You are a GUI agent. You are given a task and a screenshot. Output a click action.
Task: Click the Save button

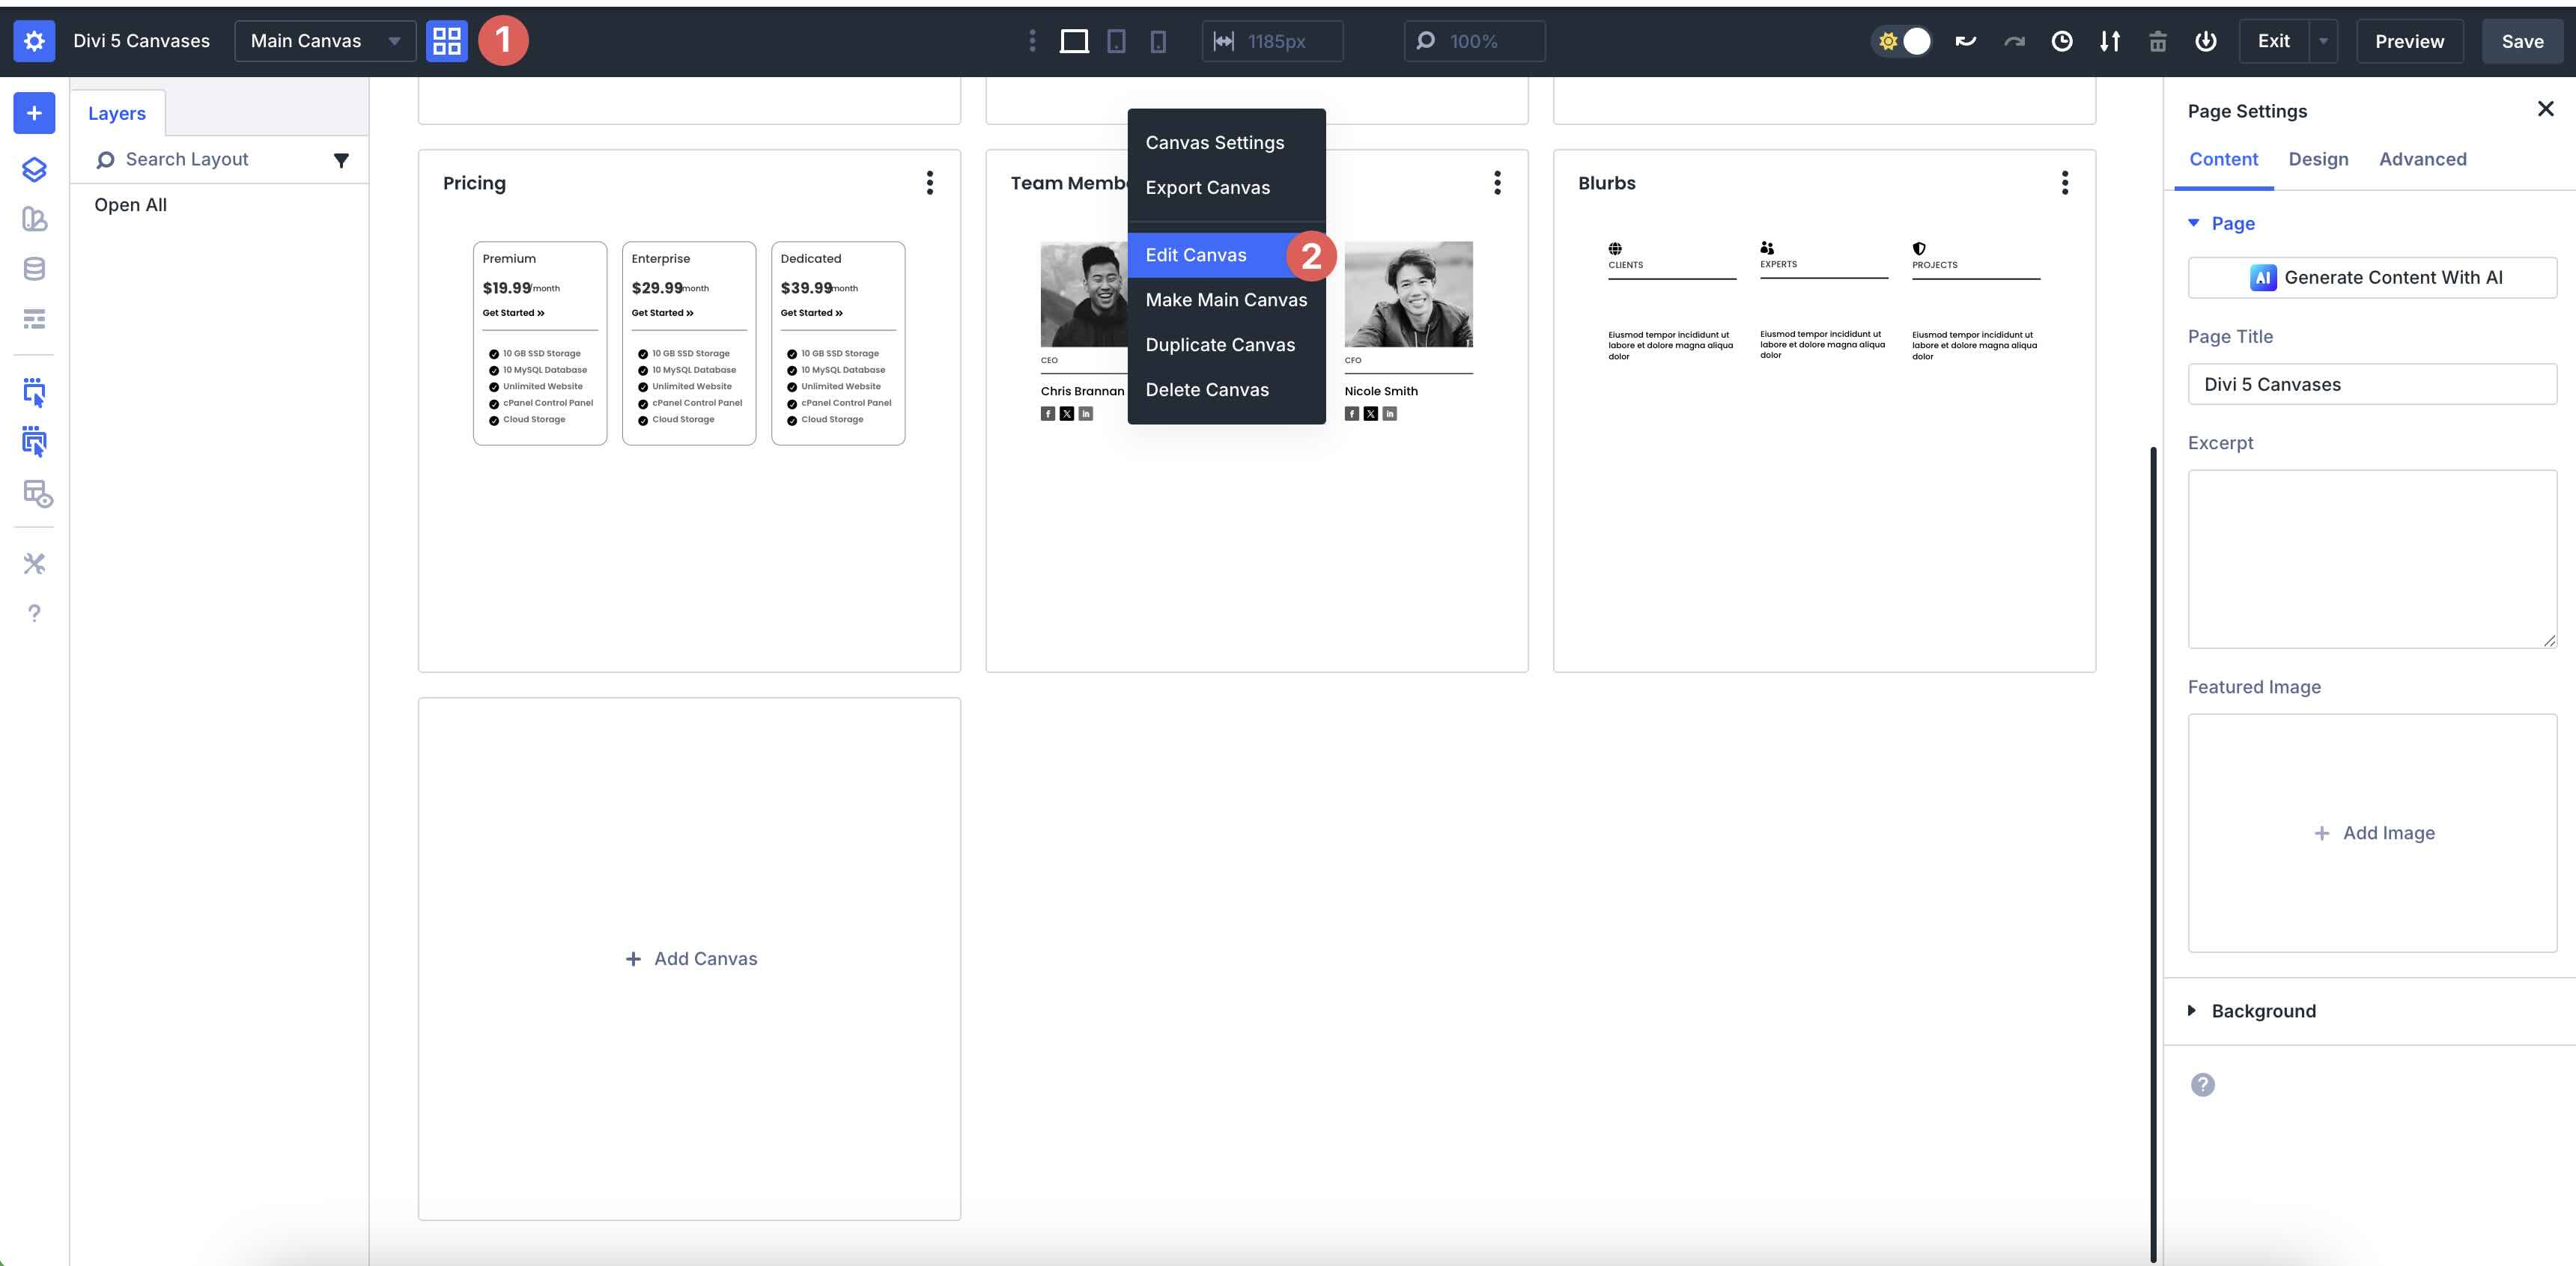point(2522,41)
